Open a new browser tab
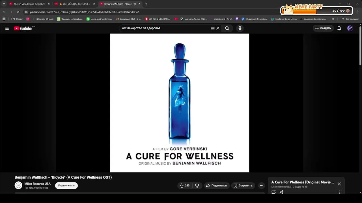The height and width of the screenshot is (203, 362). coord(146,4)
